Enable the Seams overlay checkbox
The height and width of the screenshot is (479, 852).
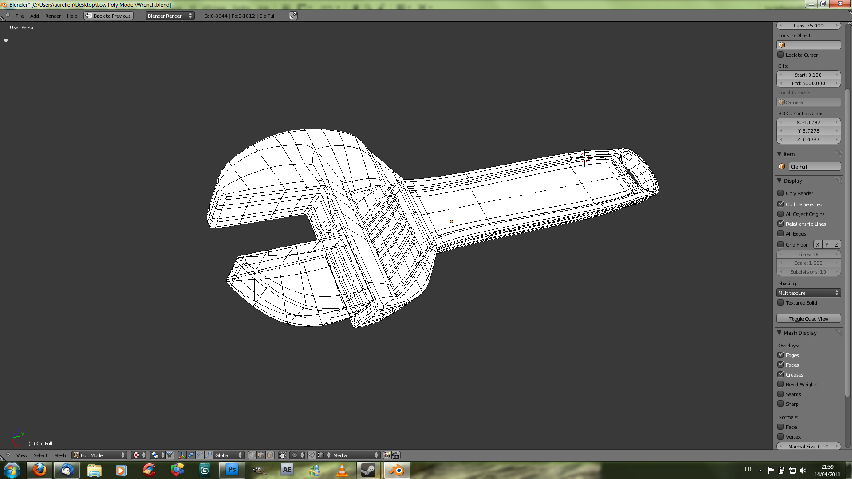click(x=781, y=394)
